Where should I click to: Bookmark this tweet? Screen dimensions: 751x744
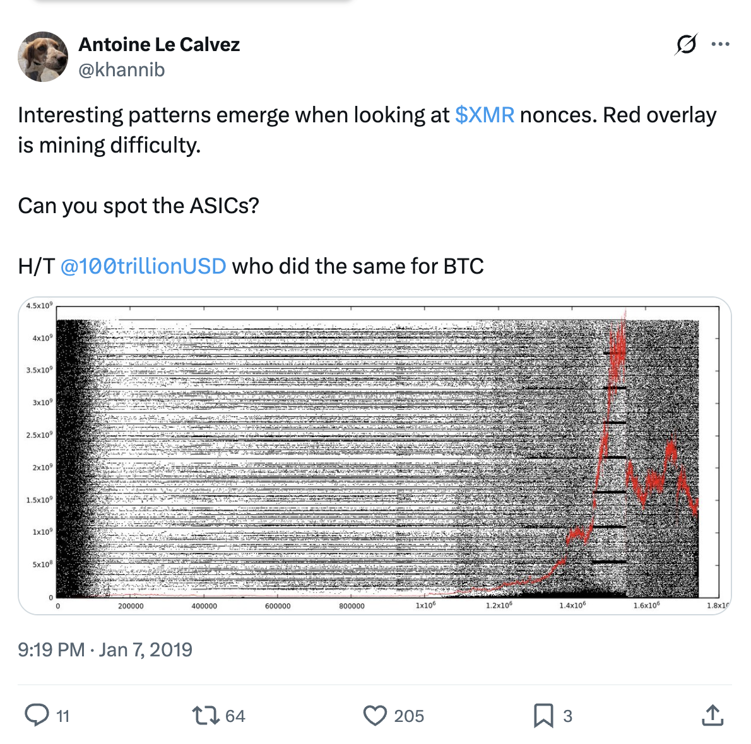(x=541, y=716)
